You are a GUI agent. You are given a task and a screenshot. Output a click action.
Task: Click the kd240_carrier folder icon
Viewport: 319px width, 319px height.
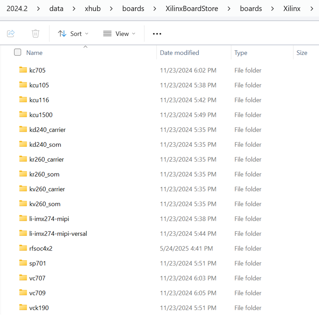pos(23,129)
